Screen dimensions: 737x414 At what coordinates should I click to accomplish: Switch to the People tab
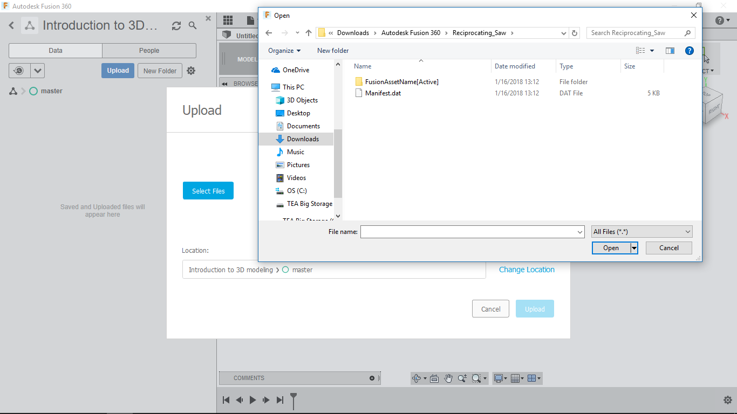tap(149, 51)
